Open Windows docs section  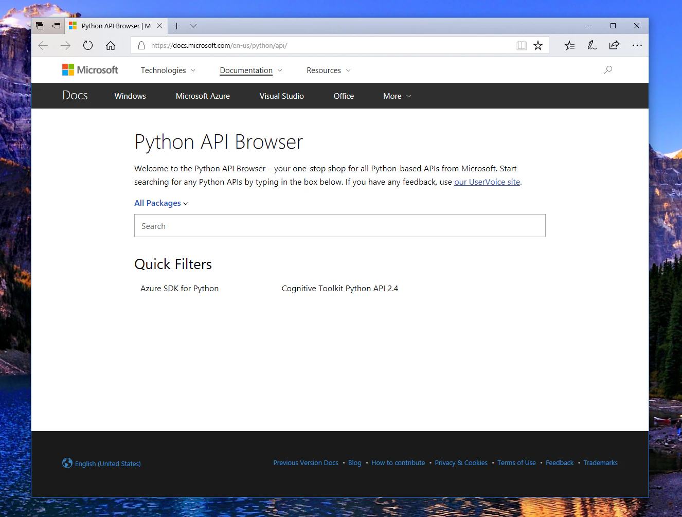(x=130, y=96)
